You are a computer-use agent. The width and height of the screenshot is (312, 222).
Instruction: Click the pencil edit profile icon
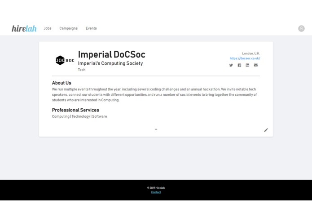pos(266,130)
